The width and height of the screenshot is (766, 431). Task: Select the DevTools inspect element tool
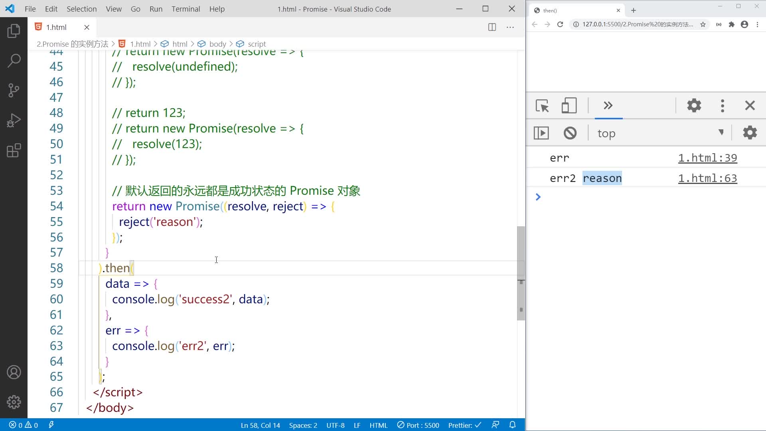(542, 106)
